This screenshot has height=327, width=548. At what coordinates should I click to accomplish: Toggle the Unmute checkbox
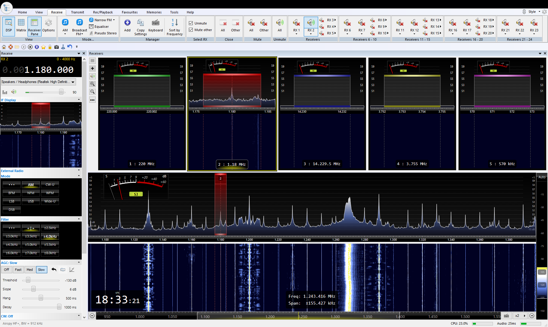coord(191,23)
